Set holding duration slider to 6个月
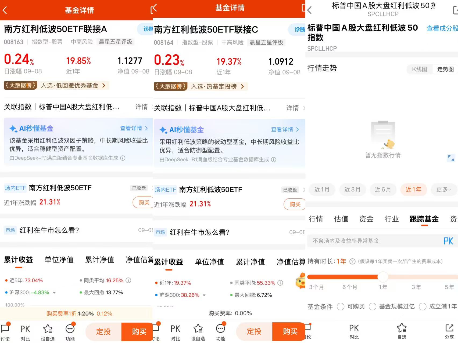 [x=350, y=287]
